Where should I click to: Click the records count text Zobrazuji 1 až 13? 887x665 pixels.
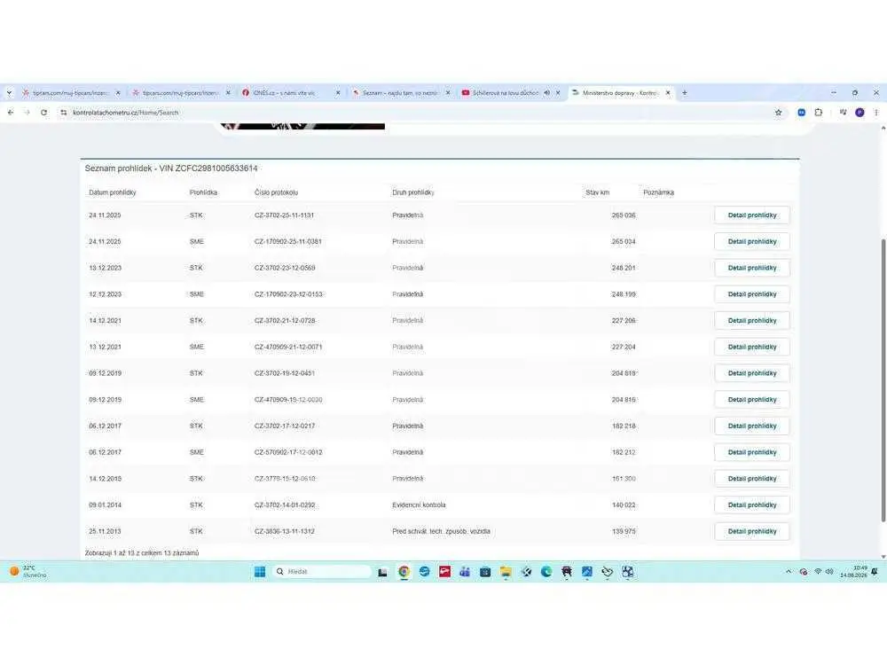coord(142,553)
